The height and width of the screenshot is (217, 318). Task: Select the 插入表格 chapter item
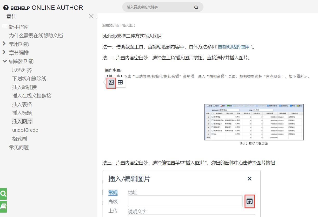pyautogui.click(x=22, y=104)
